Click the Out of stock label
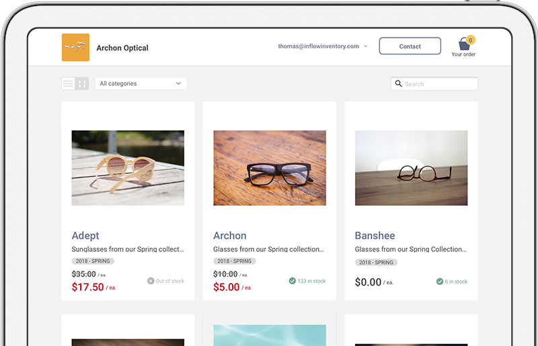The image size is (538, 346). pos(170,281)
